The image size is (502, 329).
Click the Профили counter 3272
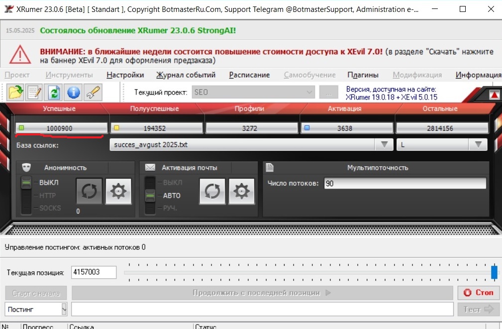coord(251,128)
